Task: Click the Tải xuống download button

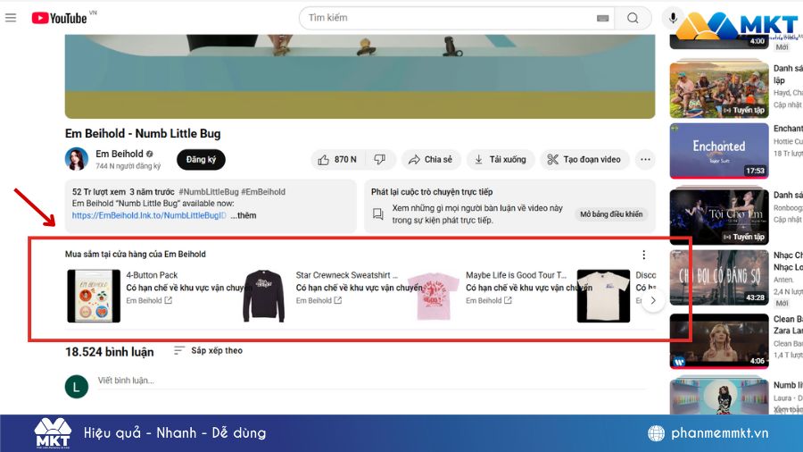Action: click(x=501, y=160)
